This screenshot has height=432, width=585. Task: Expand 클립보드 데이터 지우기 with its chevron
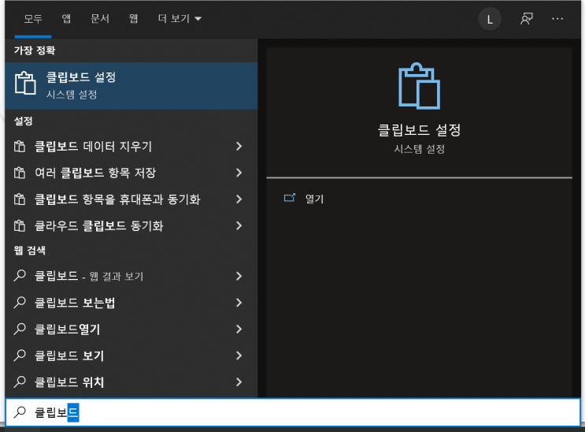[x=239, y=146]
